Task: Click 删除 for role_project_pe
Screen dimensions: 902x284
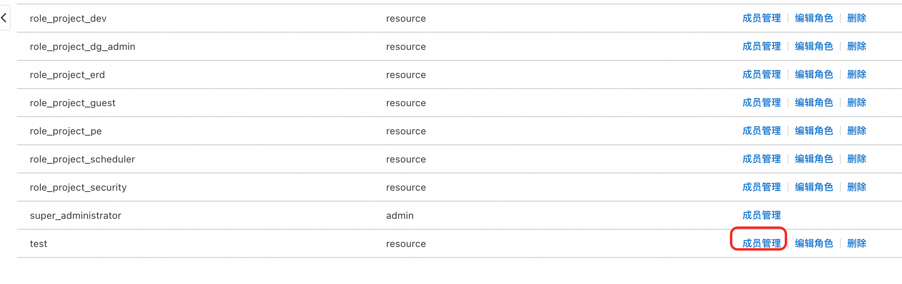Action: point(856,131)
